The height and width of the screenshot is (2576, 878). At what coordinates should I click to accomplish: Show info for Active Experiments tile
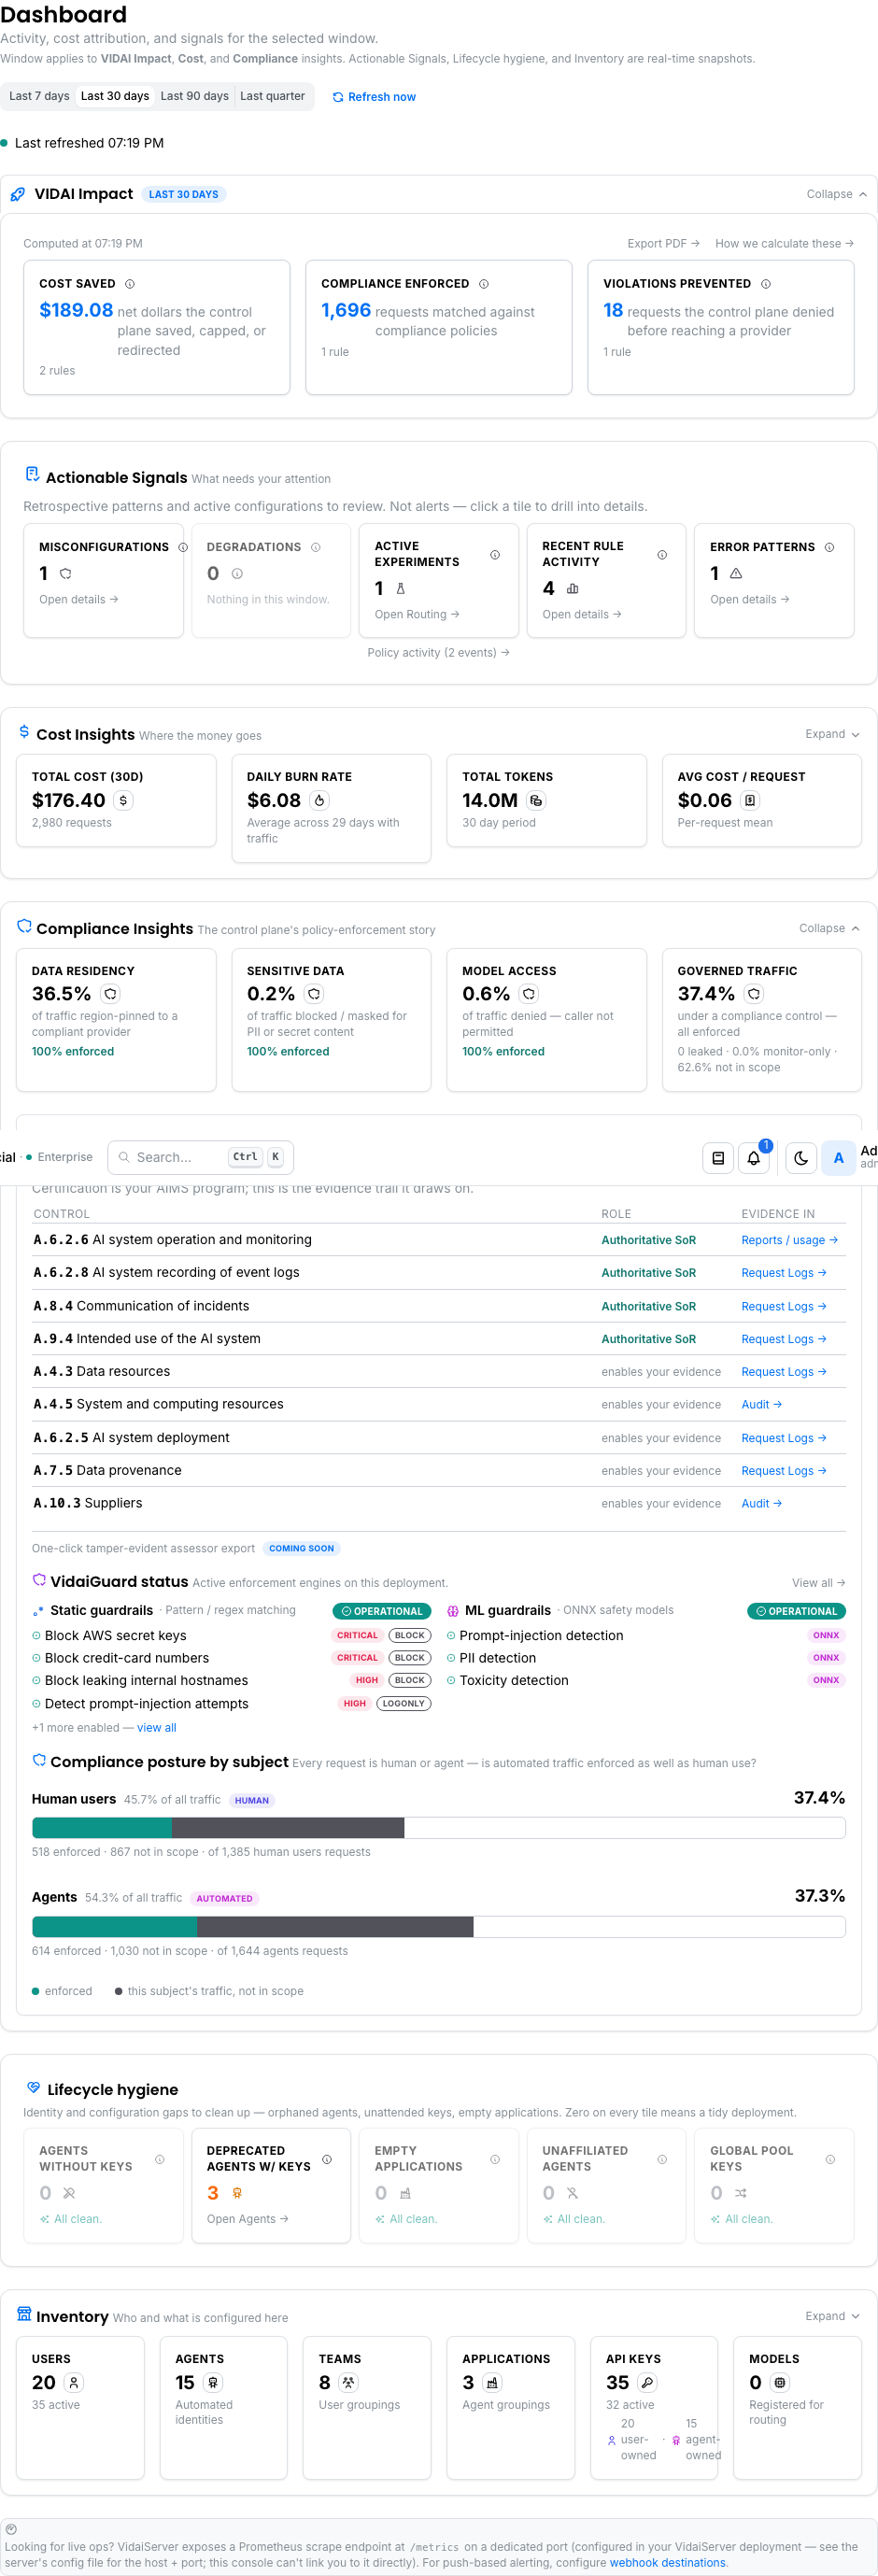click(495, 555)
